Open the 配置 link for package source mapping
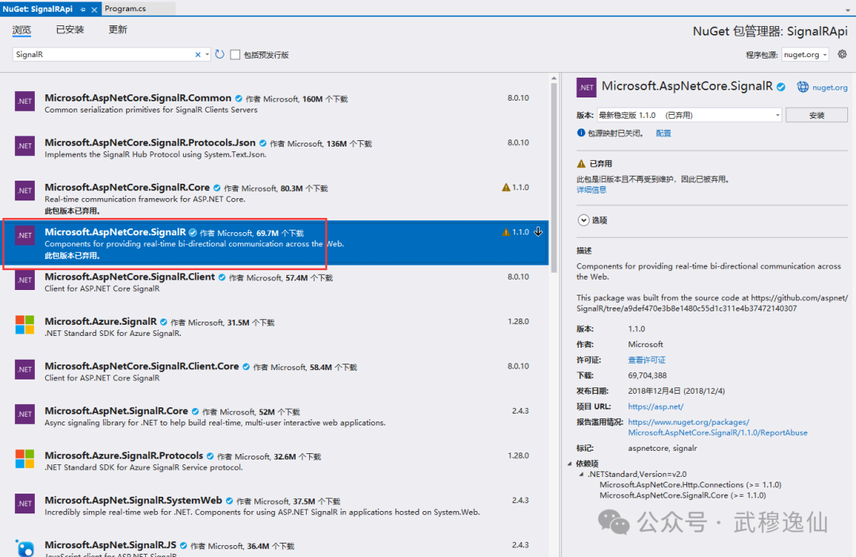 coord(663,133)
